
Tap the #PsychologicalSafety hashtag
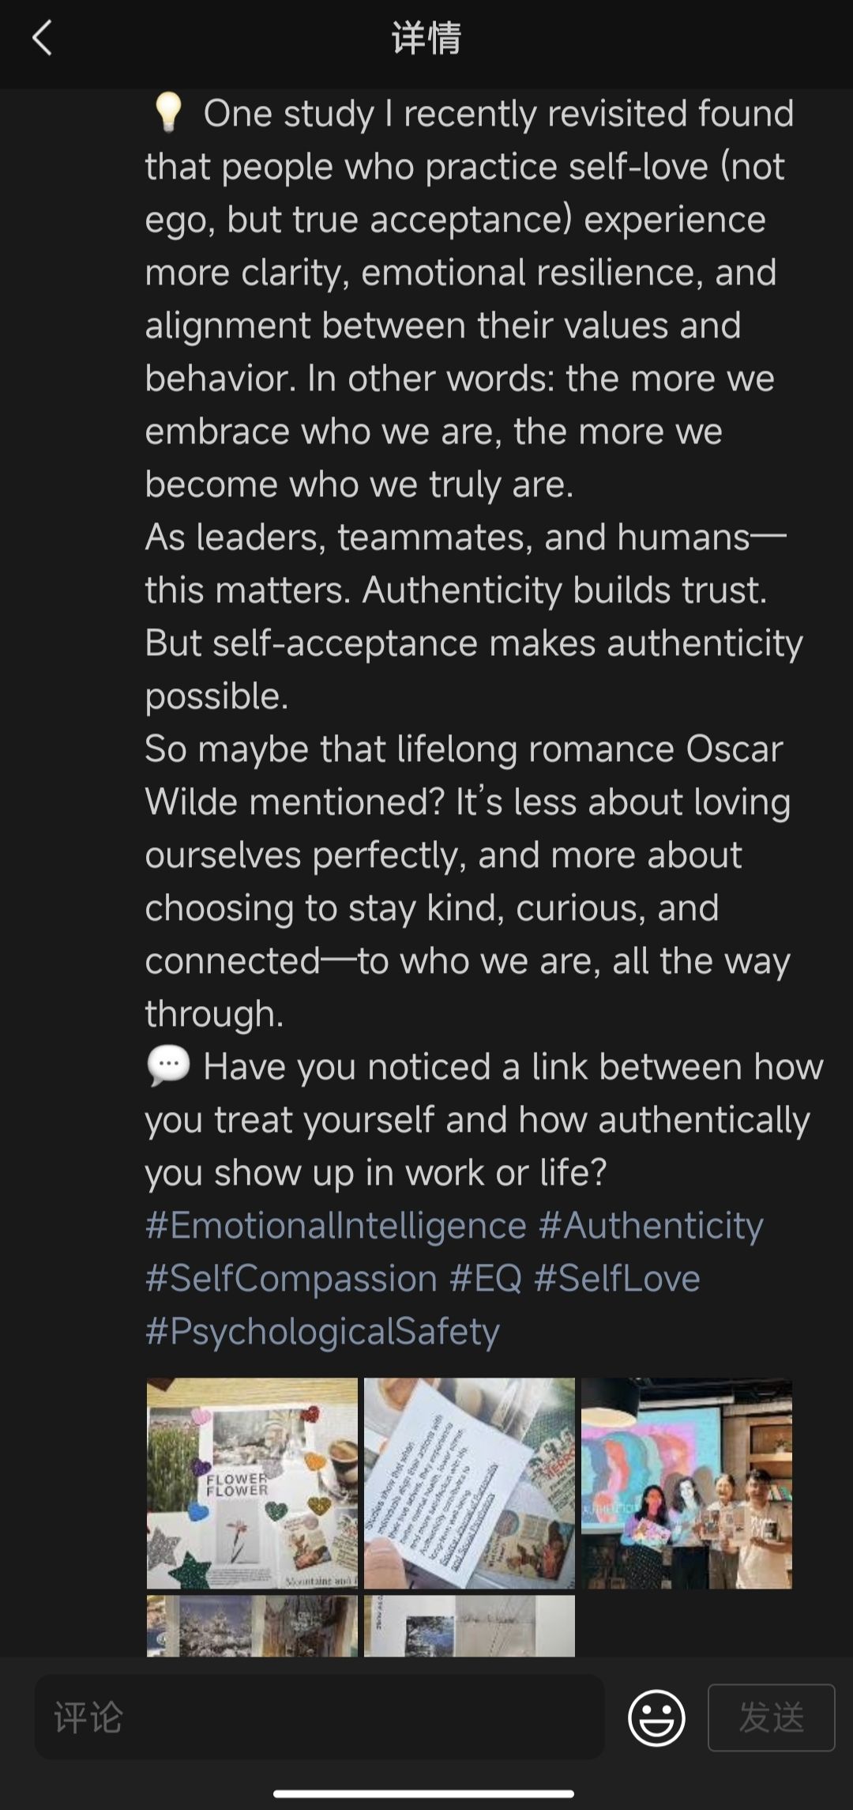[322, 1332]
